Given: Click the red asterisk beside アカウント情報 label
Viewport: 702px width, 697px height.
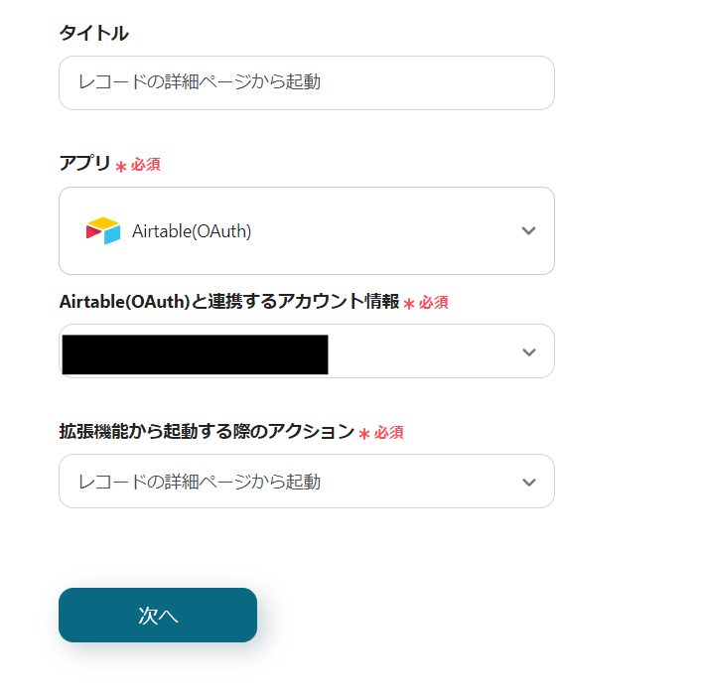Looking at the screenshot, I should click(409, 304).
